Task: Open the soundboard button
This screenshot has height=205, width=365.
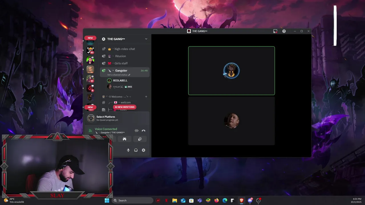Action: pyautogui.click(x=140, y=139)
